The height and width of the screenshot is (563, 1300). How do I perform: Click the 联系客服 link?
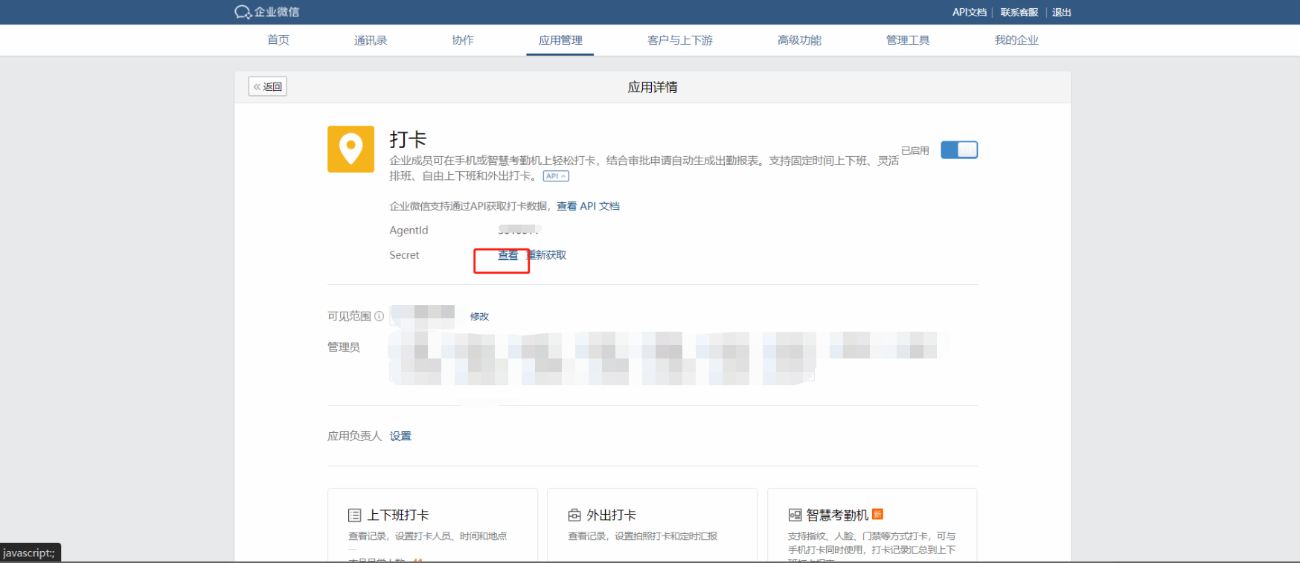pyautogui.click(x=1019, y=12)
